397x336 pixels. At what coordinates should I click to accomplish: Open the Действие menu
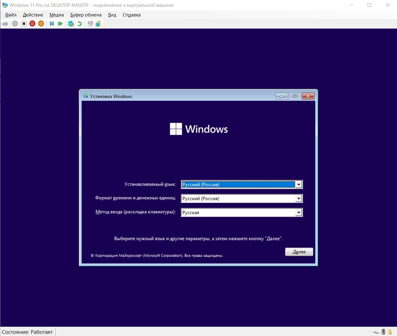33,15
